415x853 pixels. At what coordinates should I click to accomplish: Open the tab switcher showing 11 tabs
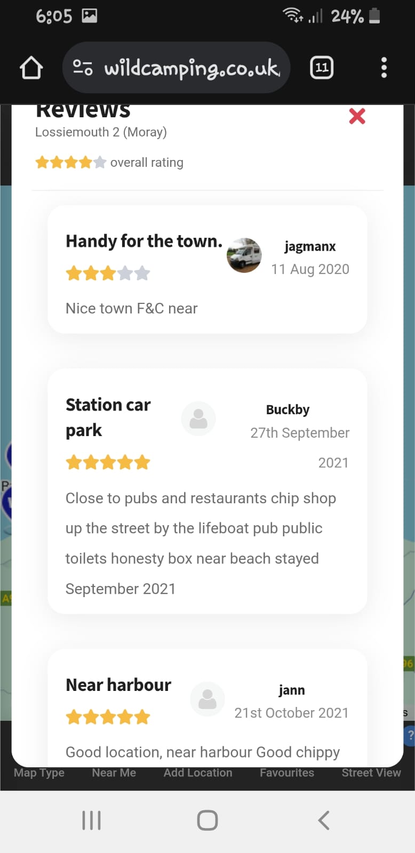pos(322,68)
